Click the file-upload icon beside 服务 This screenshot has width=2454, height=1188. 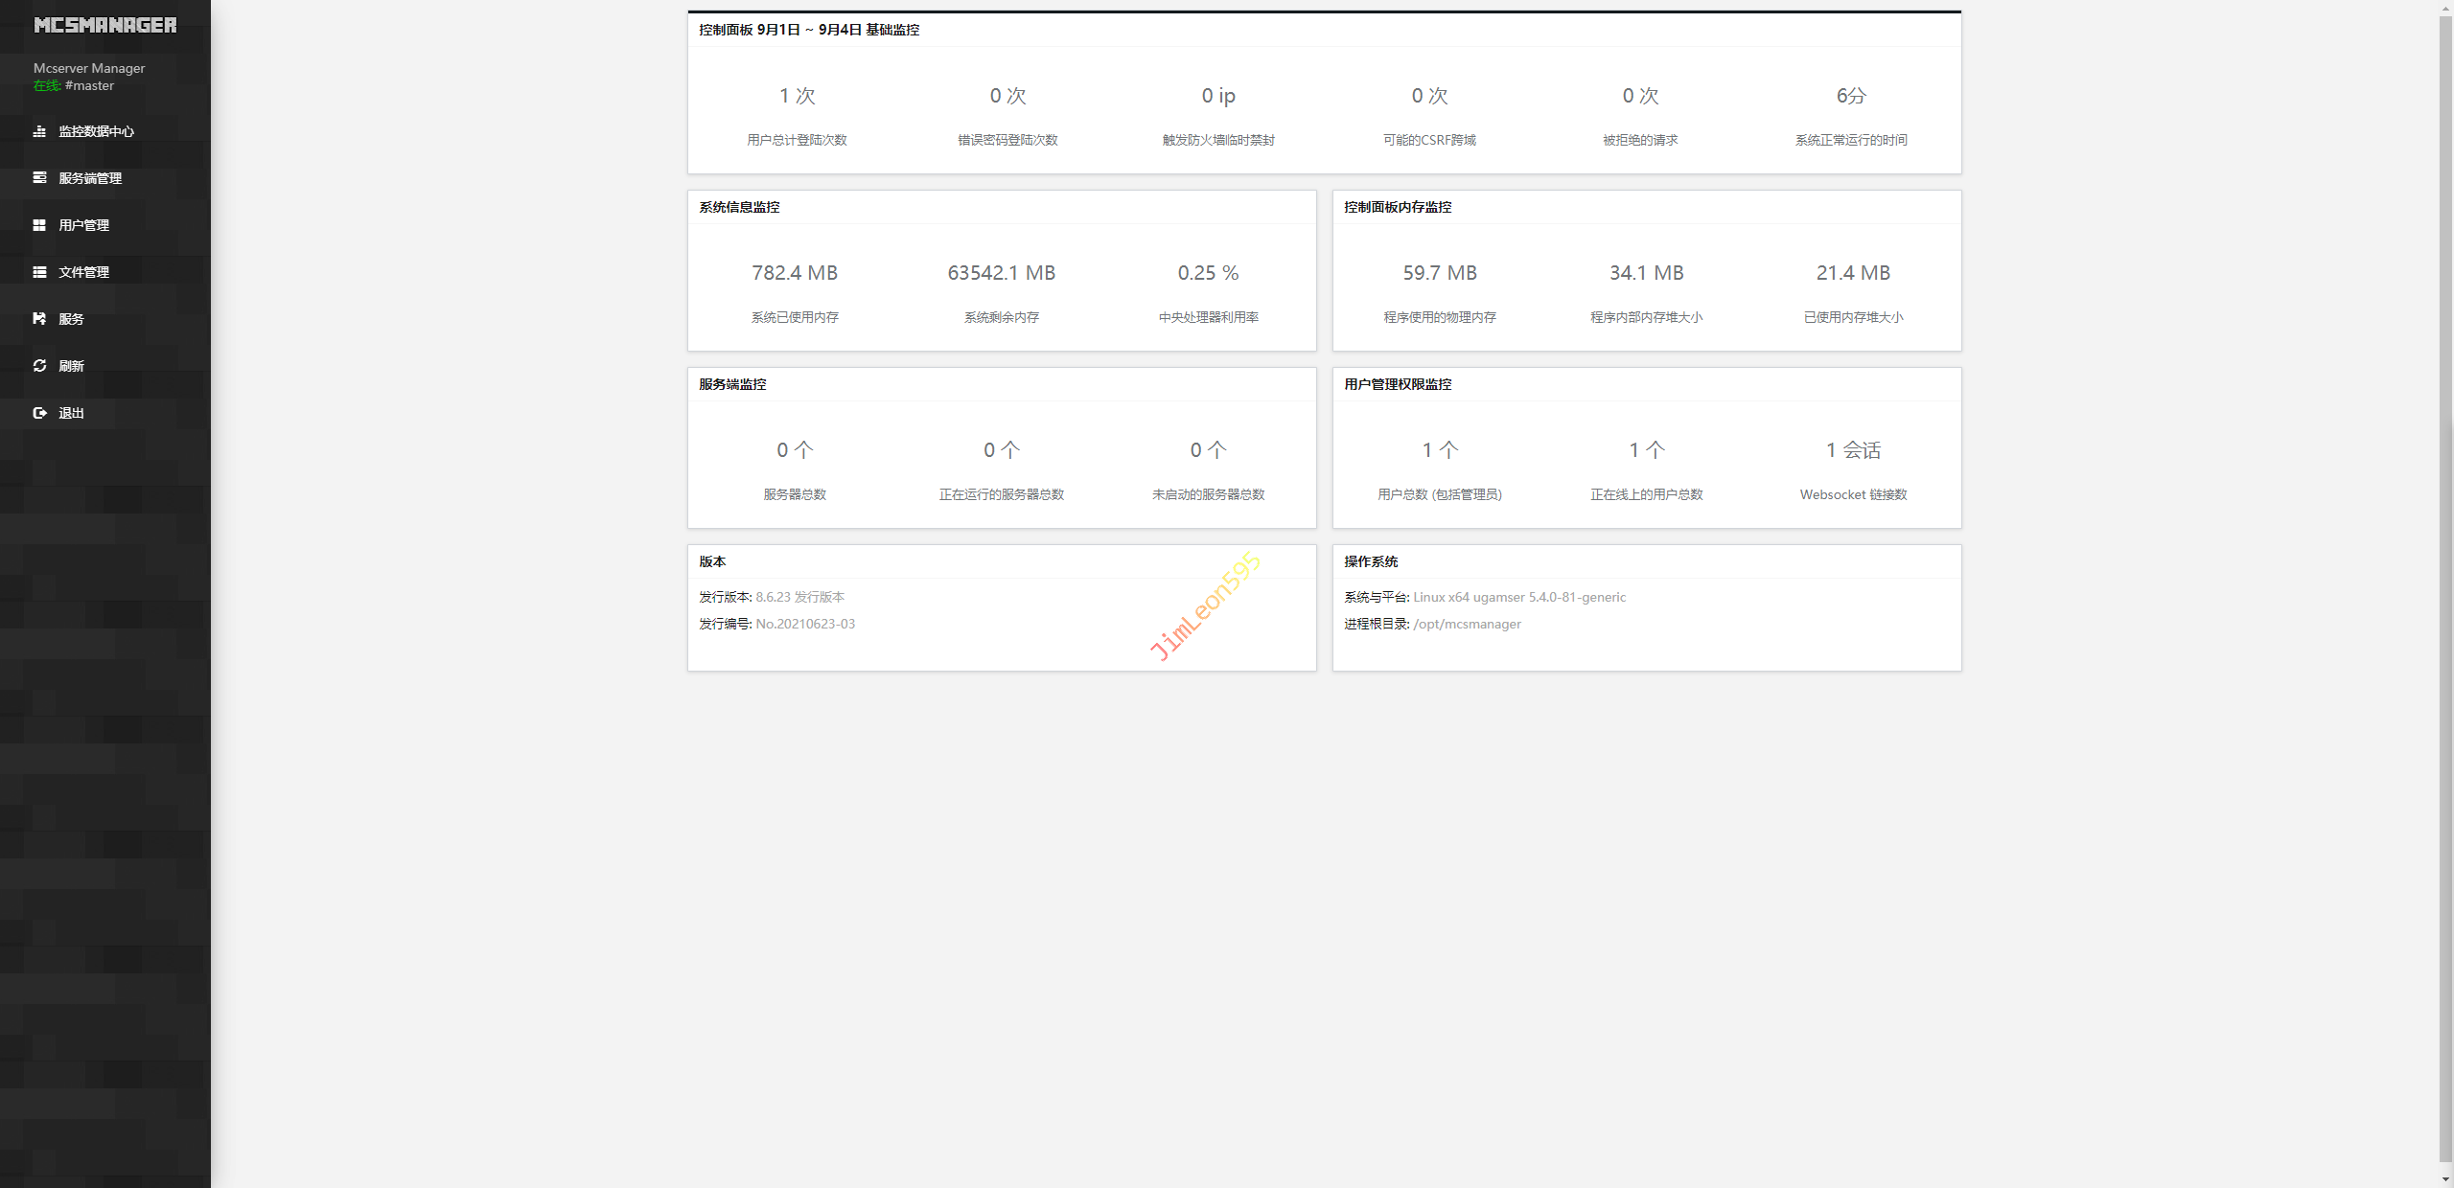[x=39, y=319]
